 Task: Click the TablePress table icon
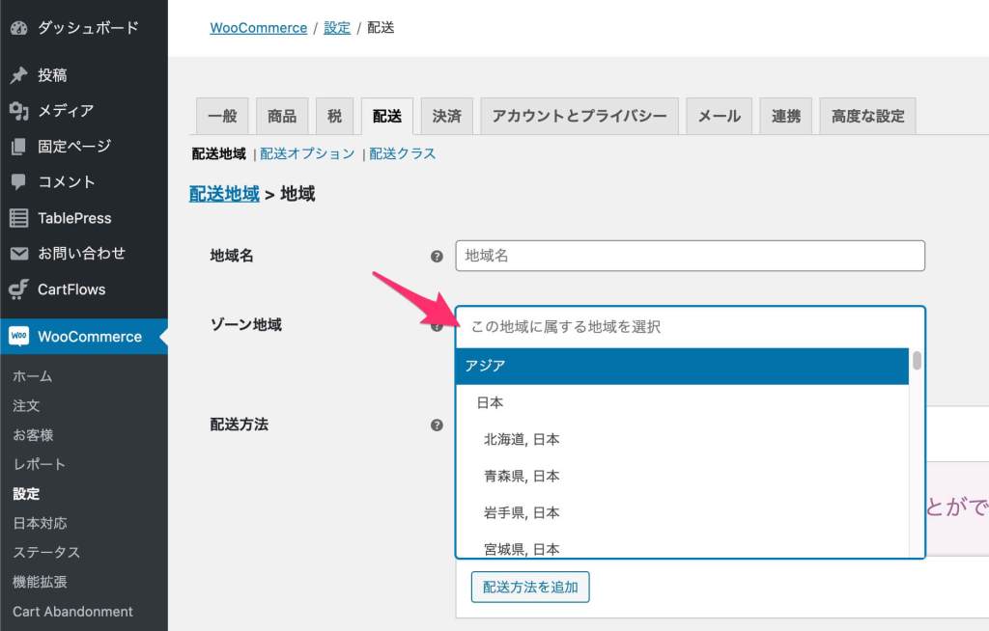click(18, 218)
